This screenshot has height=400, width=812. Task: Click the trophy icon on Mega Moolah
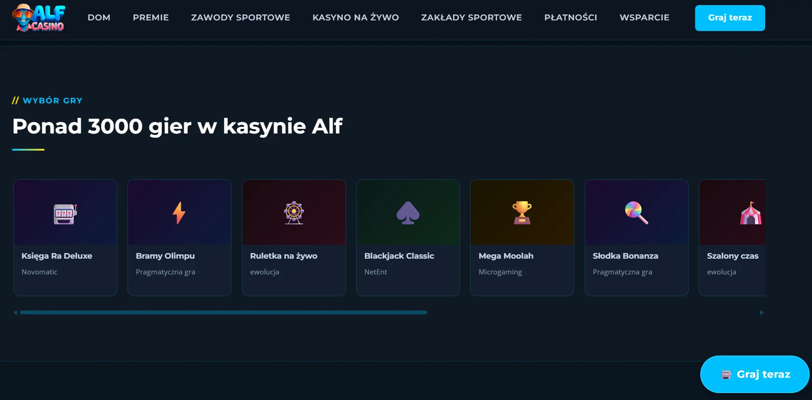click(522, 213)
